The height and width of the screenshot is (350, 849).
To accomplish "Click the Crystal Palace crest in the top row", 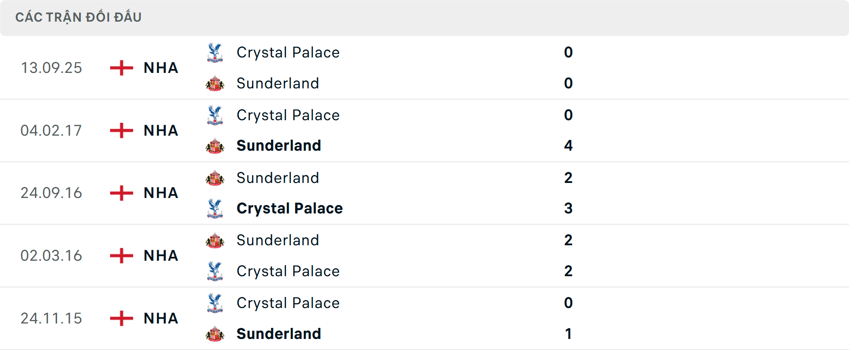I will coord(215,52).
